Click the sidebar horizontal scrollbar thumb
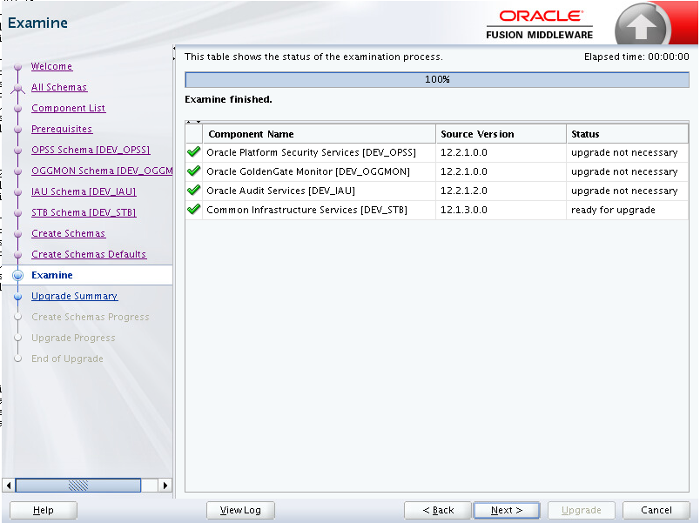The height and width of the screenshot is (523, 700). pyautogui.click(x=78, y=485)
